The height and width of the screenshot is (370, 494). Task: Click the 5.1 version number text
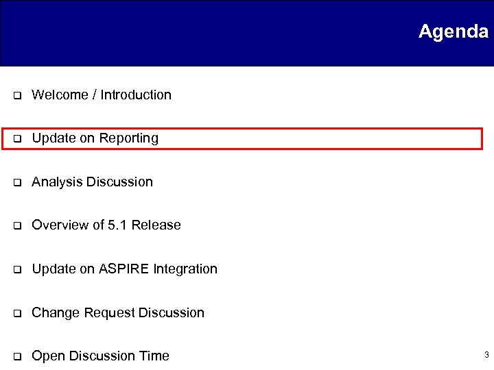click(x=119, y=225)
